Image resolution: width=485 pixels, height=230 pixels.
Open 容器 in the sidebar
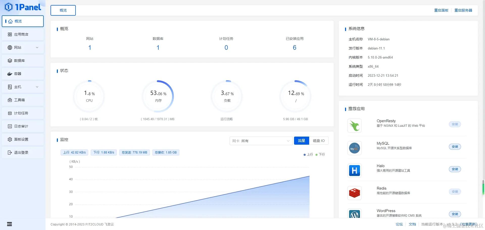tap(23, 74)
